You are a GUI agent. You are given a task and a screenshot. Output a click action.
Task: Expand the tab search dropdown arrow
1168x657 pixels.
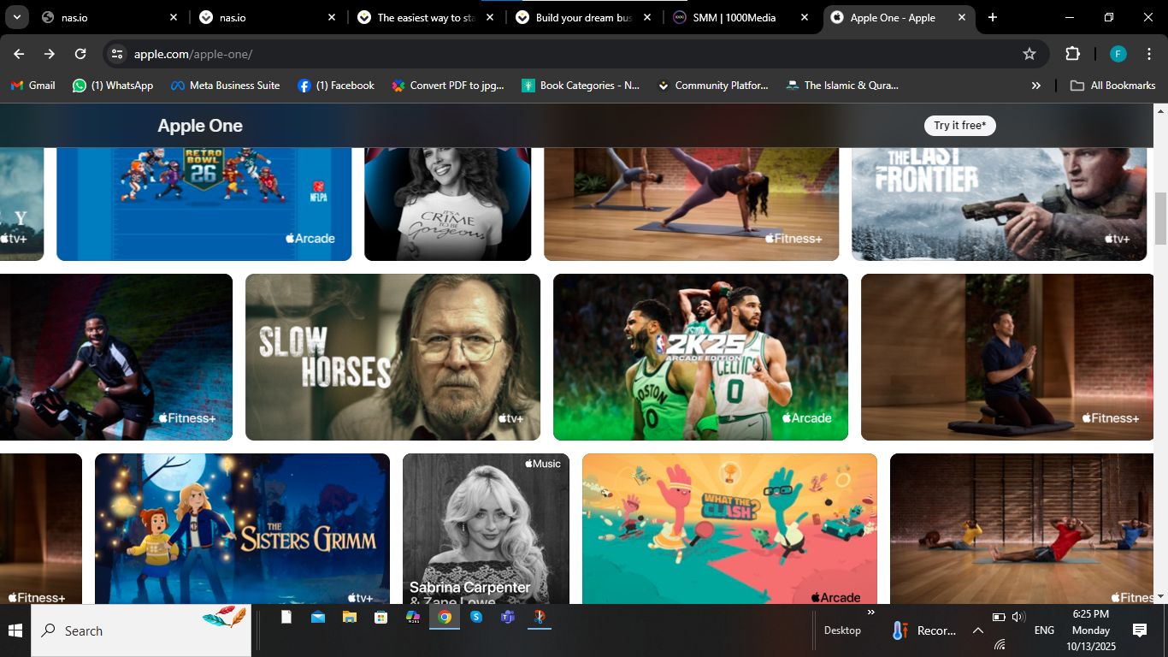pos(16,17)
